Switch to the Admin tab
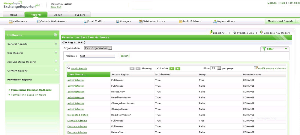This screenshot has width=300, height=135. click(58, 15)
